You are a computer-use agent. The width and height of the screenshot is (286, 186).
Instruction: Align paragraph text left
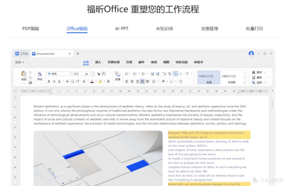click(x=127, y=81)
